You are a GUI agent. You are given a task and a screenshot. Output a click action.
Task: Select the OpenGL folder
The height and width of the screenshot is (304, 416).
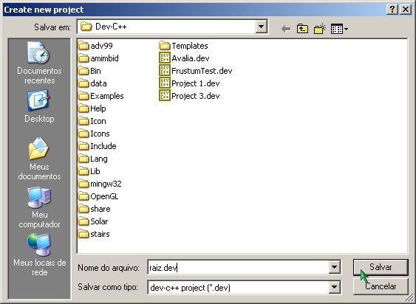click(x=98, y=196)
